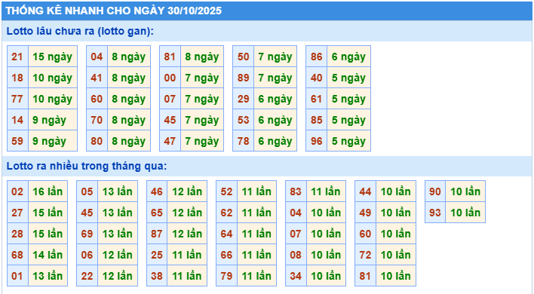Select frequent number 69

point(87,234)
